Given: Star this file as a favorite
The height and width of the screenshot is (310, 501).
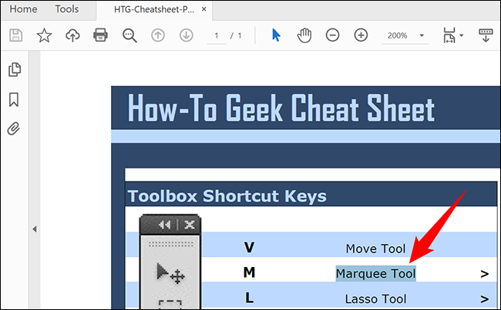Looking at the screenshot, I should [44, 35].
